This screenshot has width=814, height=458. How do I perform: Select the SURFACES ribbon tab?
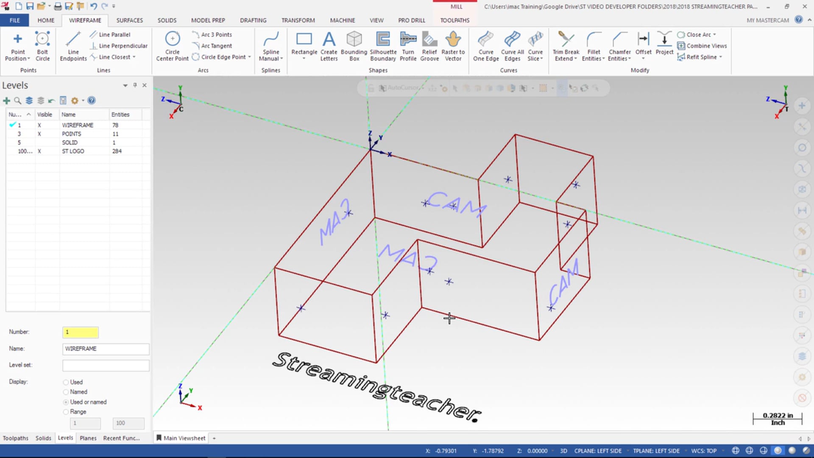click(129, 20)
